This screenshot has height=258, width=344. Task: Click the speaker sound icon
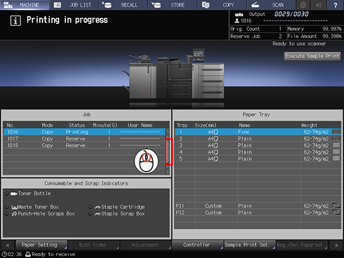pos(319,5)
